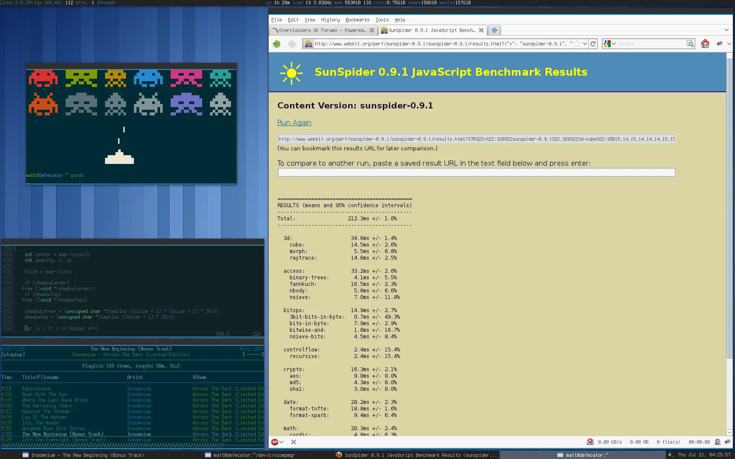
Task: Switch to the Overclockers UK Forums tab
Action: coord(323,30)
